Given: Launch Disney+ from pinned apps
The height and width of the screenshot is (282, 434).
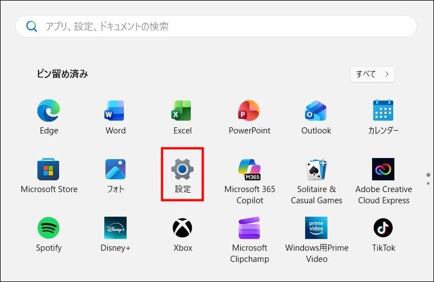Looking at the screenshot, I should coord(115,228).
